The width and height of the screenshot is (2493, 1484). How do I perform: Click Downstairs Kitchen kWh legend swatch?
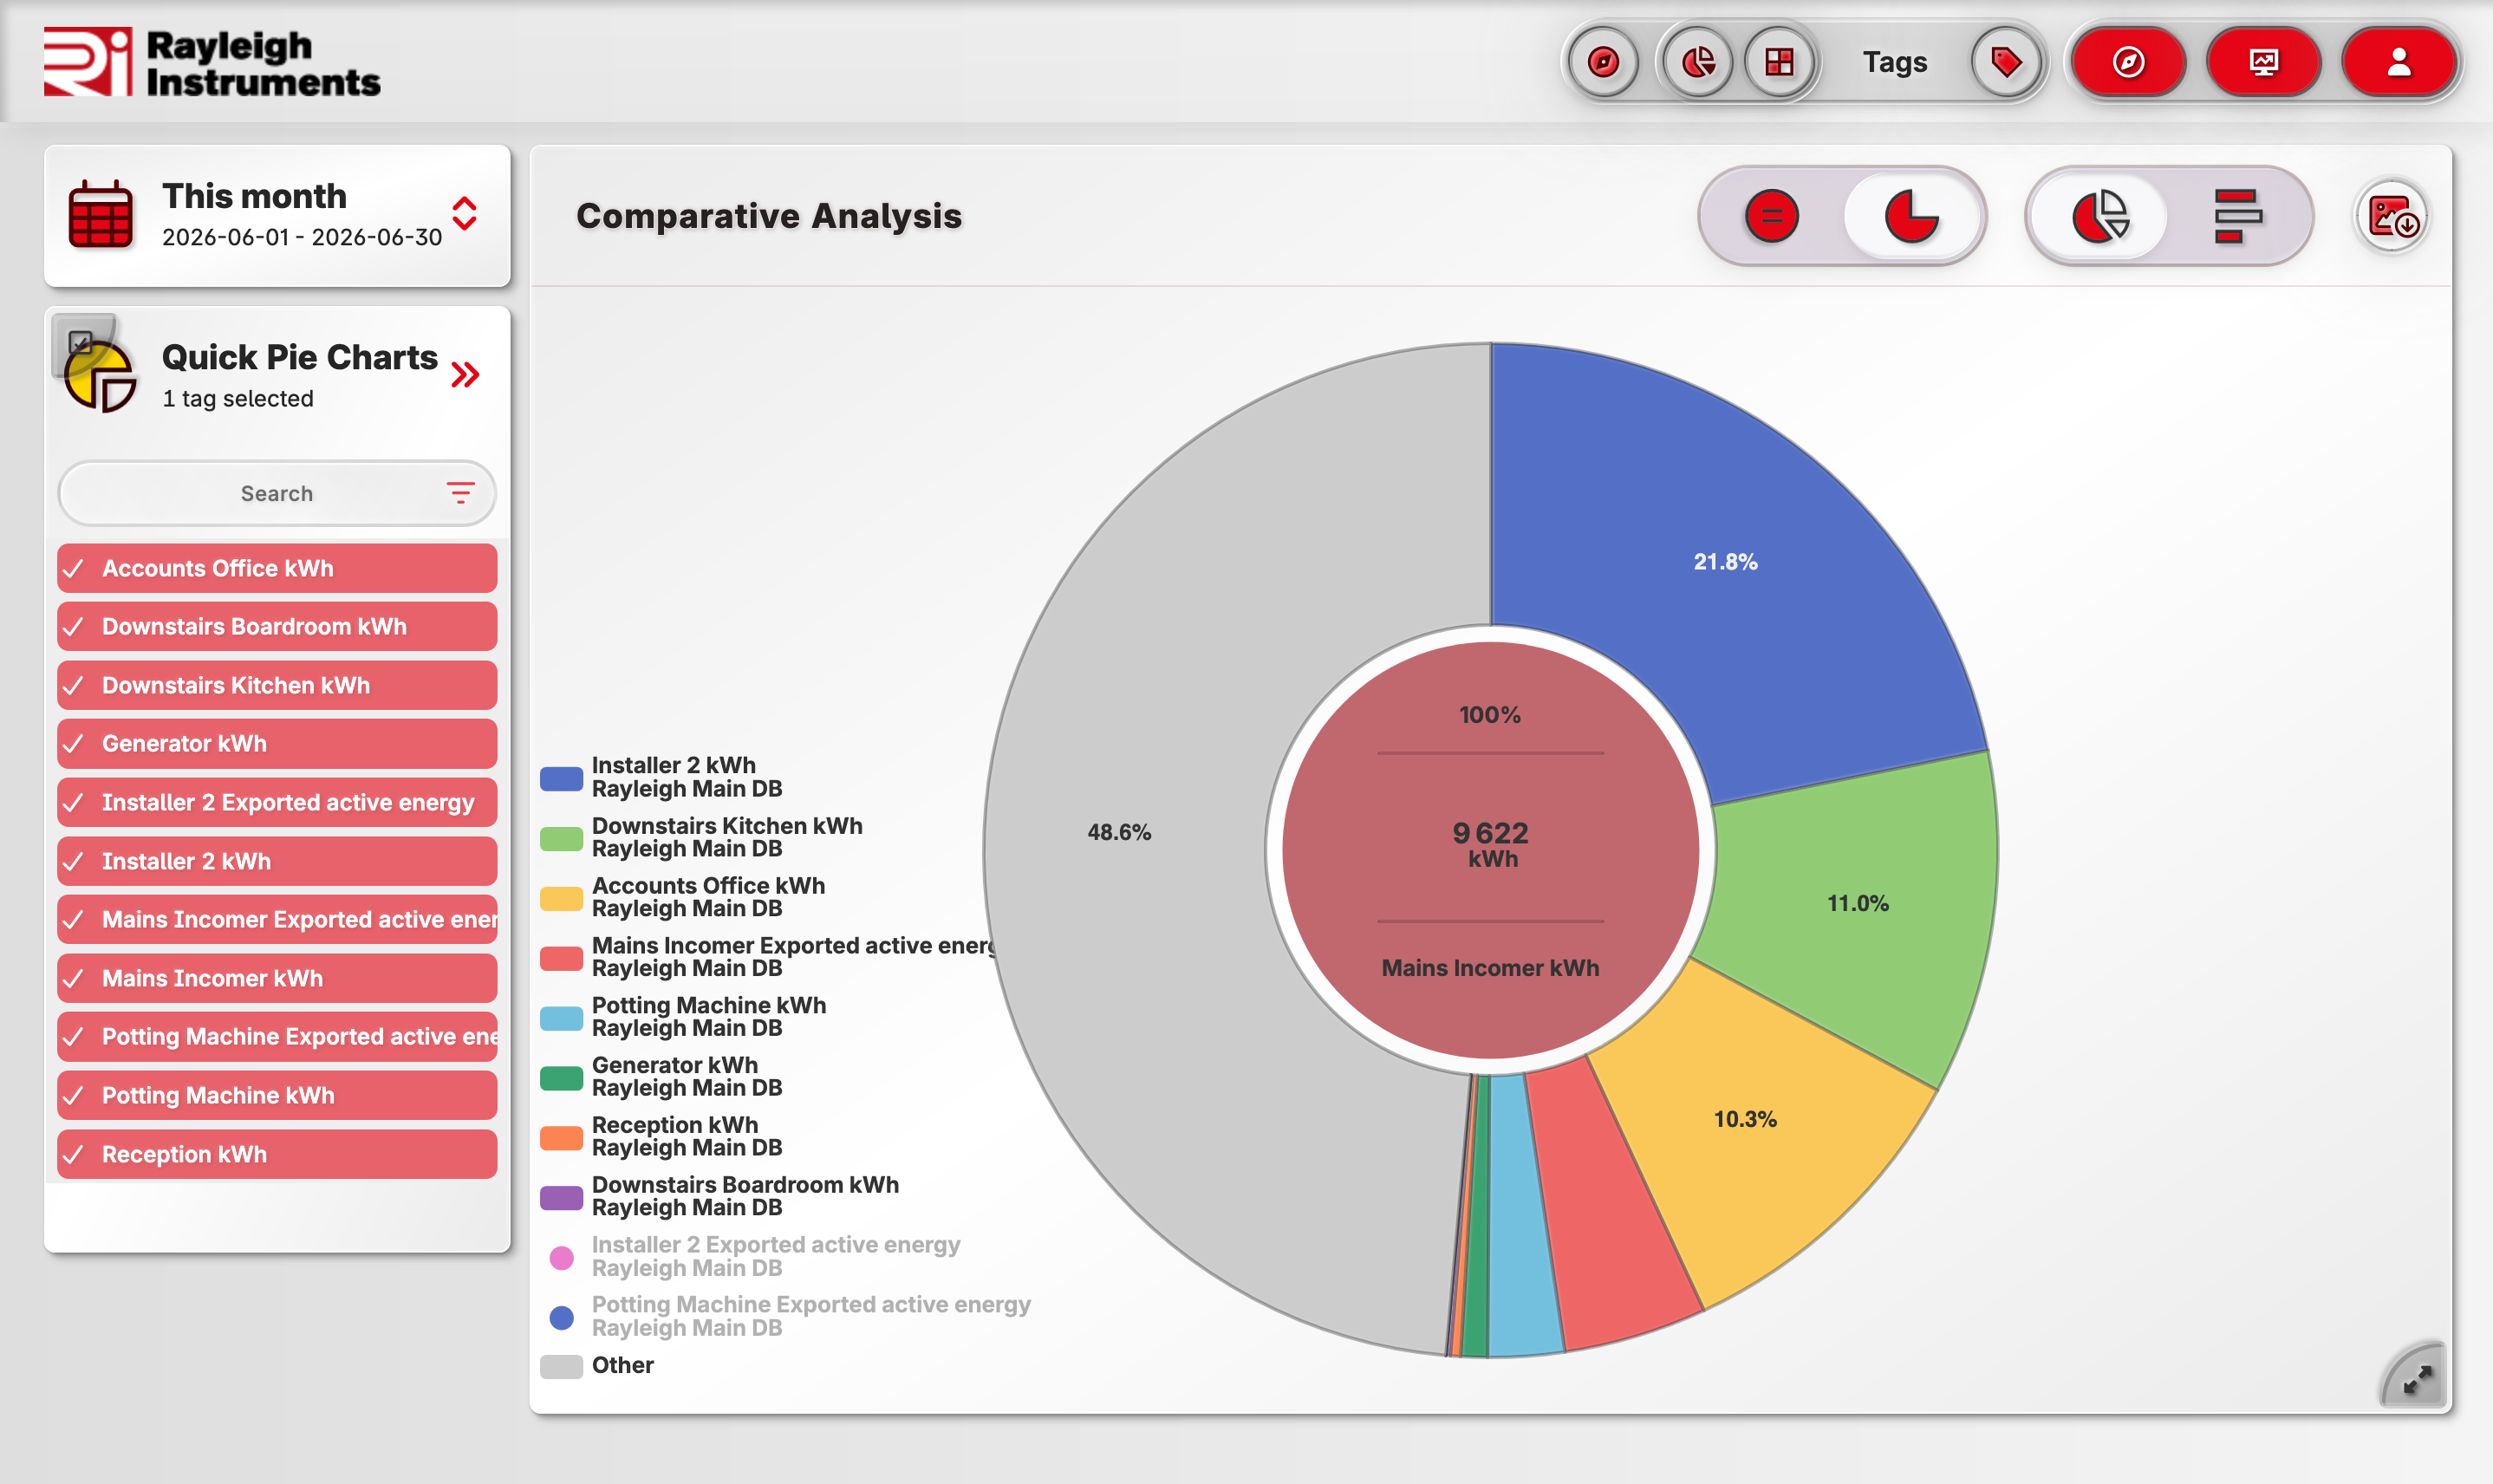561,838
